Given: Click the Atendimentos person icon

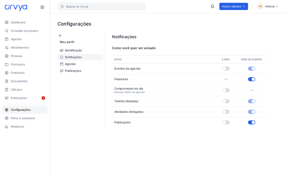Looking at the screenshot, I should pos(7,48).
